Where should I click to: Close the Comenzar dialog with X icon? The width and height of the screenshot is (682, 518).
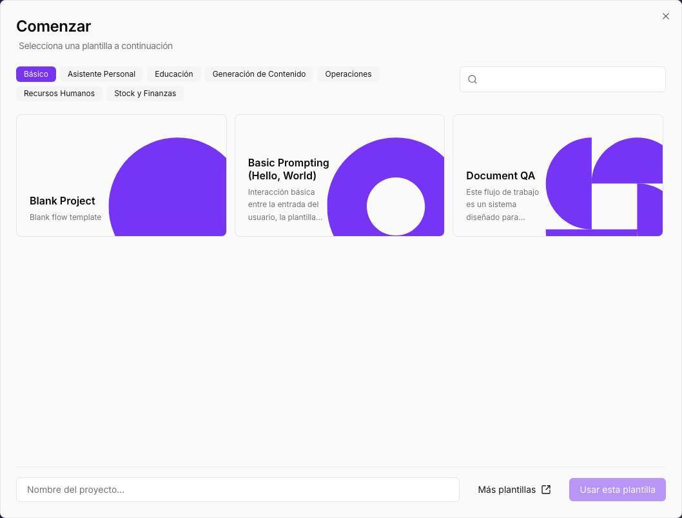(x=665, y=16)
